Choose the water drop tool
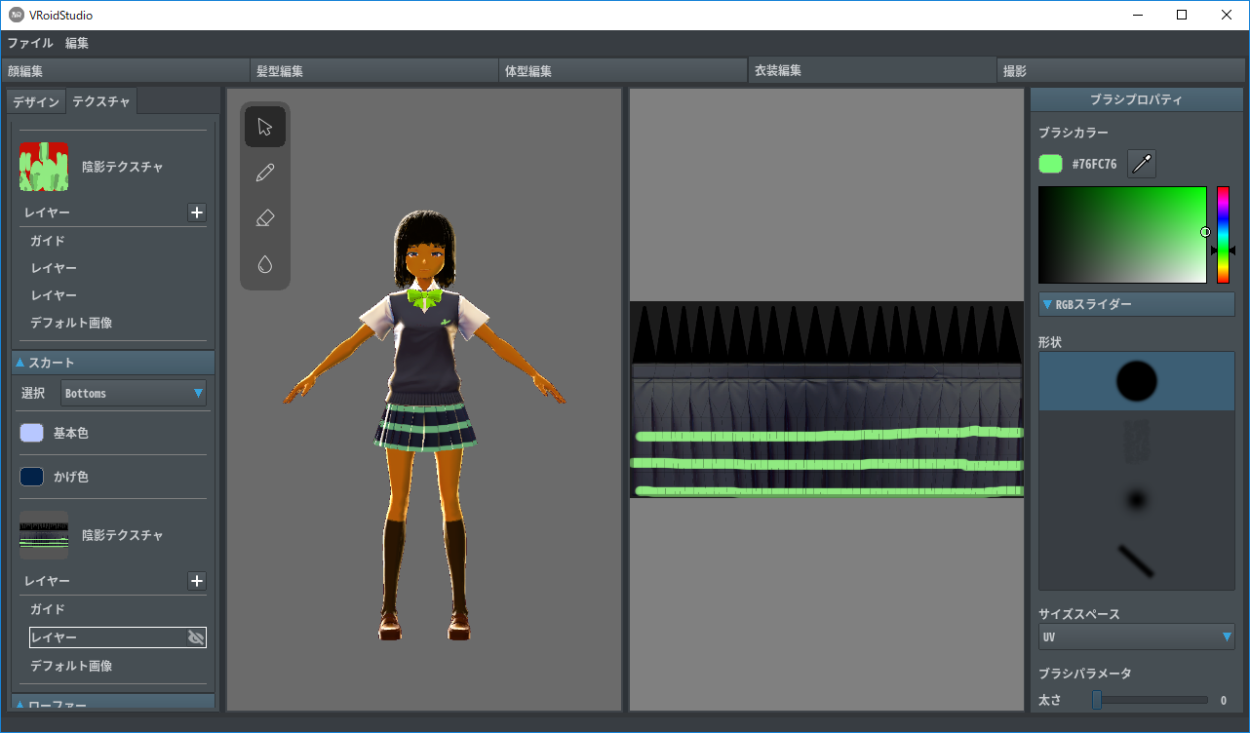The height and width of the screenshot is (733, 1250). pos(265,264)
